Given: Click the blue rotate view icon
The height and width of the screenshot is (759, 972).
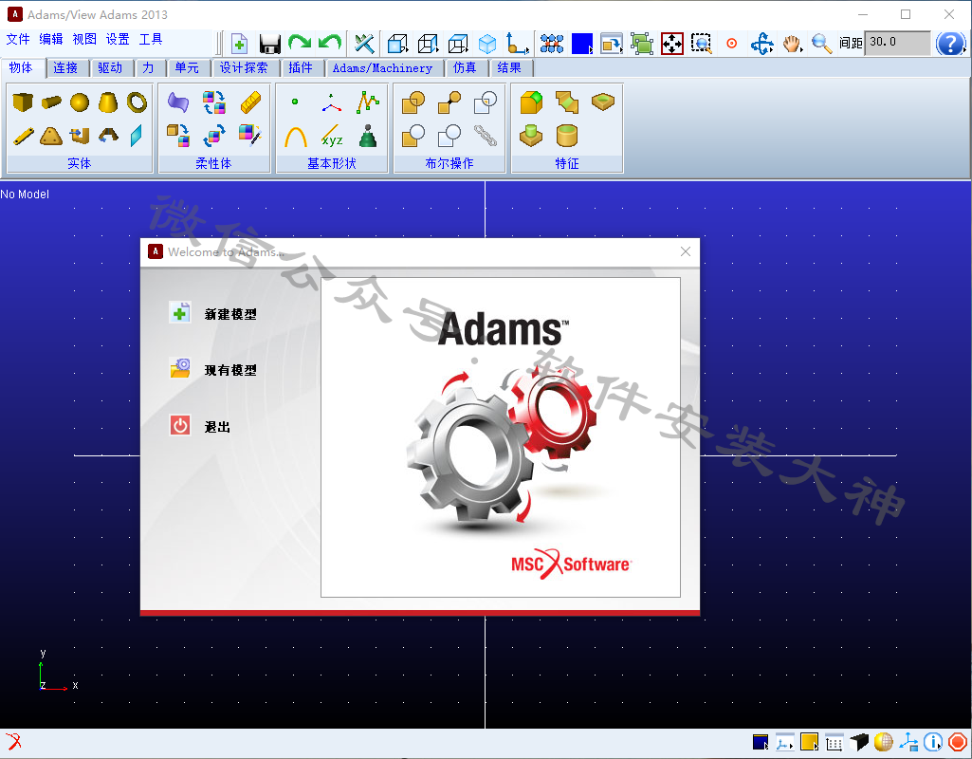Looking at the screenshot, I should [x=761, y=44].
